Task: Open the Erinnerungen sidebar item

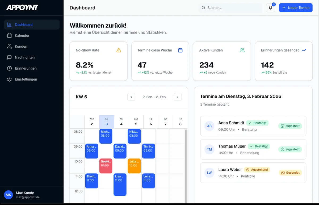Action: [x=26, y=68]
